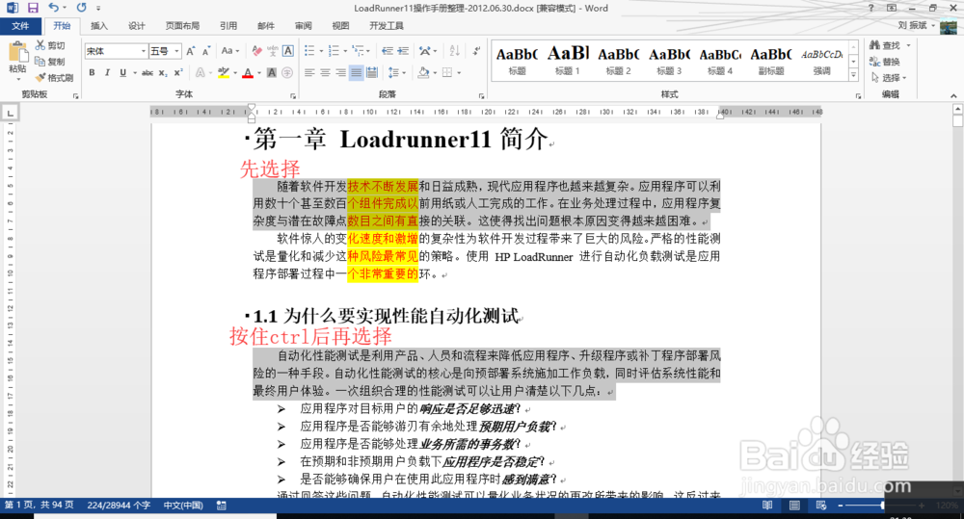The width and height of the screenshot is (964, 519).
Task: Toggle strikethrough (abc)
Action: (147, 72)
